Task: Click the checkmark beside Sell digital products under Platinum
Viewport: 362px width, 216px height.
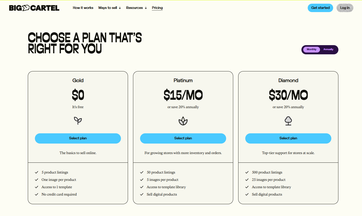Action: (142, 194)
